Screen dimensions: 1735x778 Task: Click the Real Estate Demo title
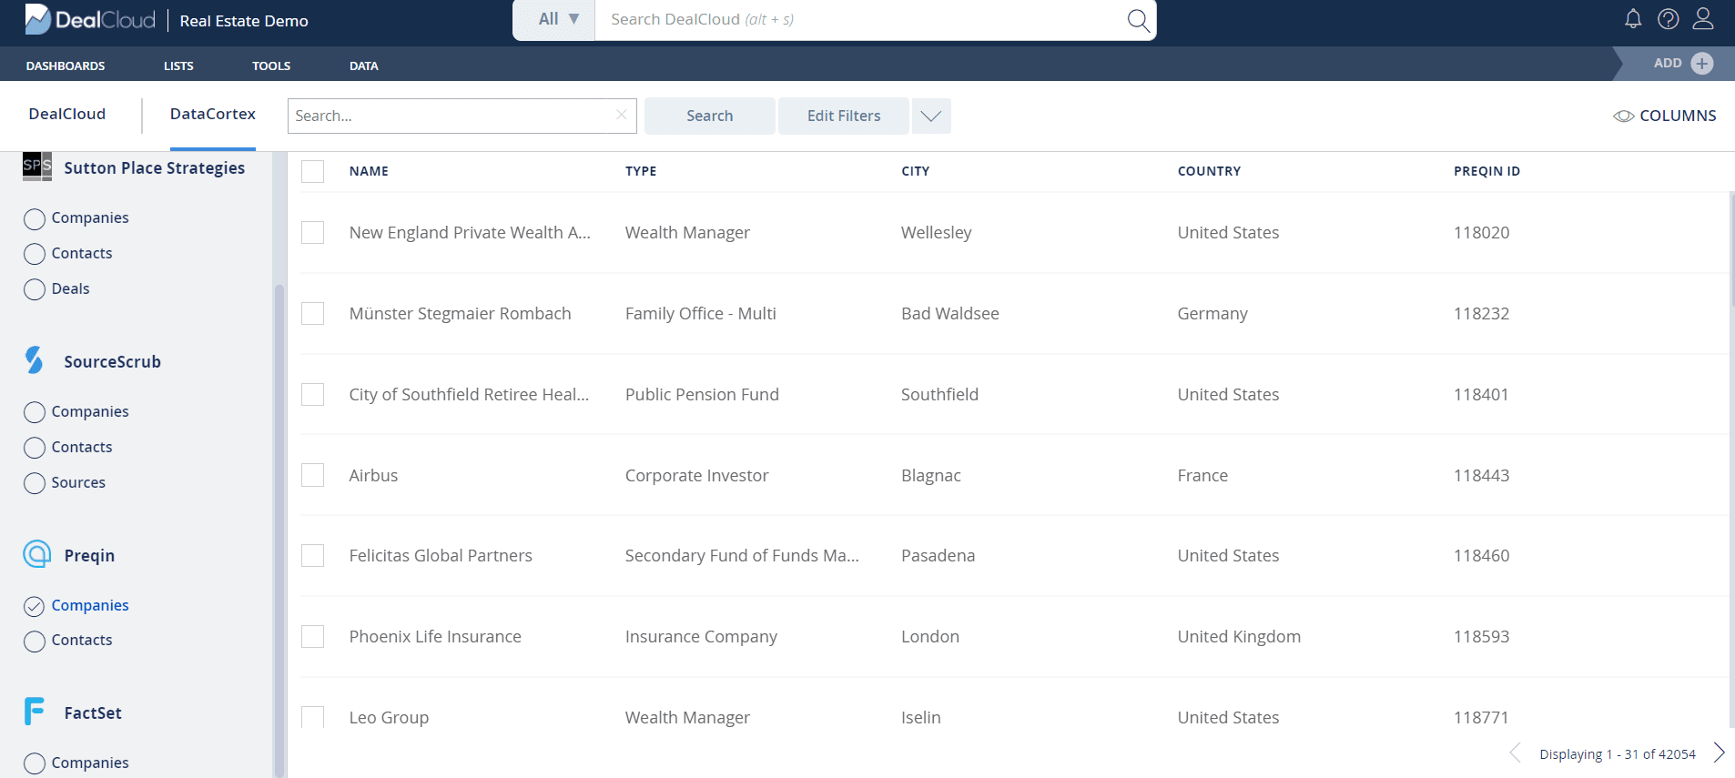[244, 20]
